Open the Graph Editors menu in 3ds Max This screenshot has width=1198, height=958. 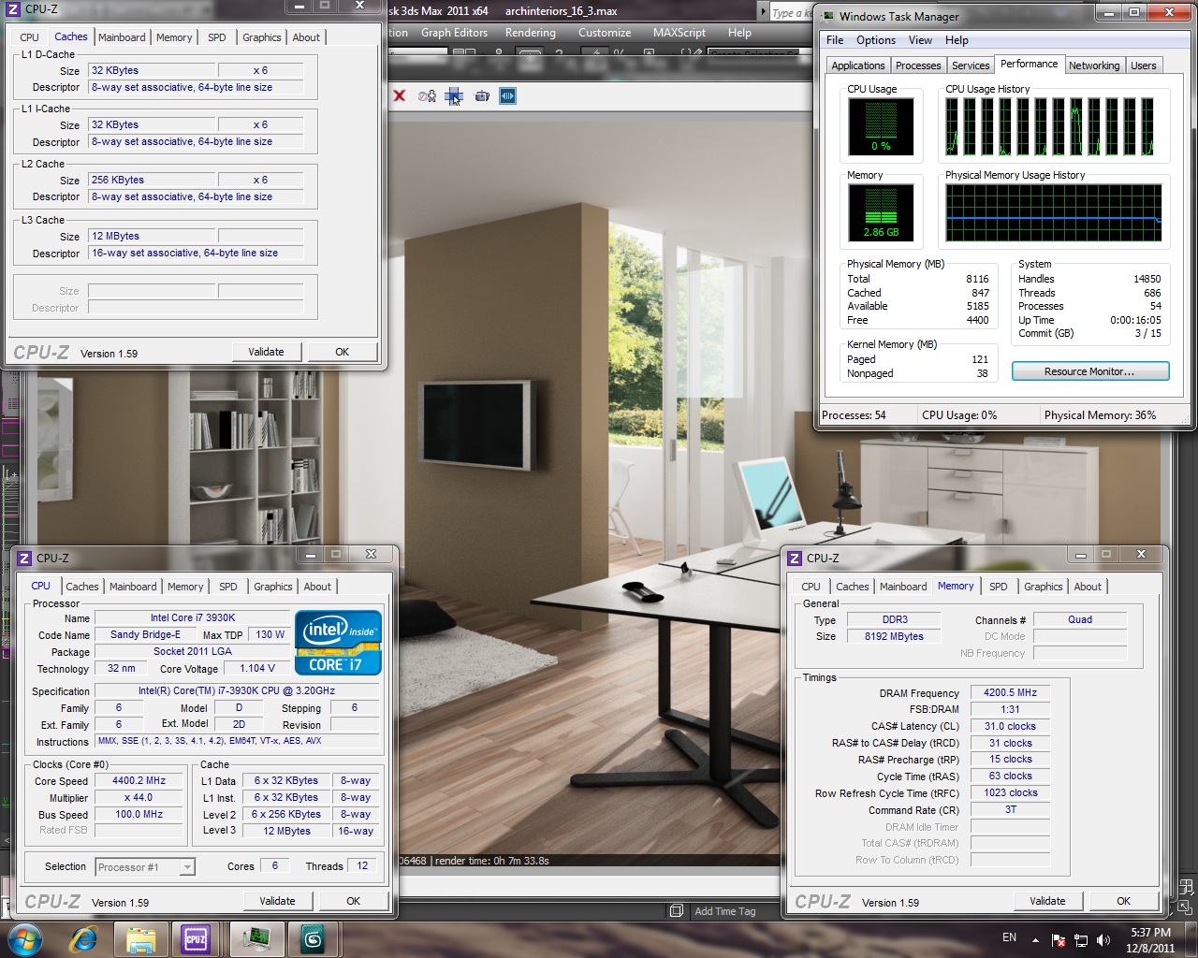pos(454,33)
